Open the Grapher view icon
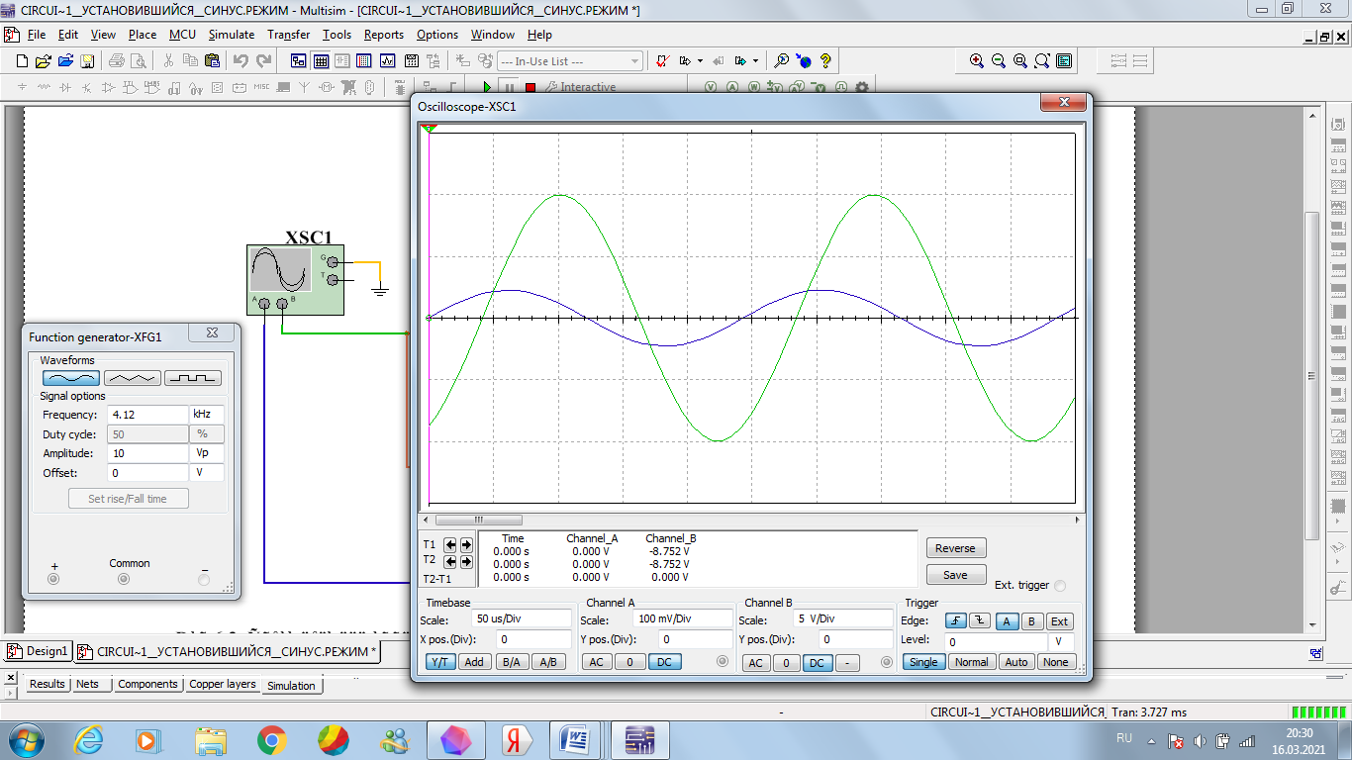Screen dimensions: 1352x760 point(387,60)
